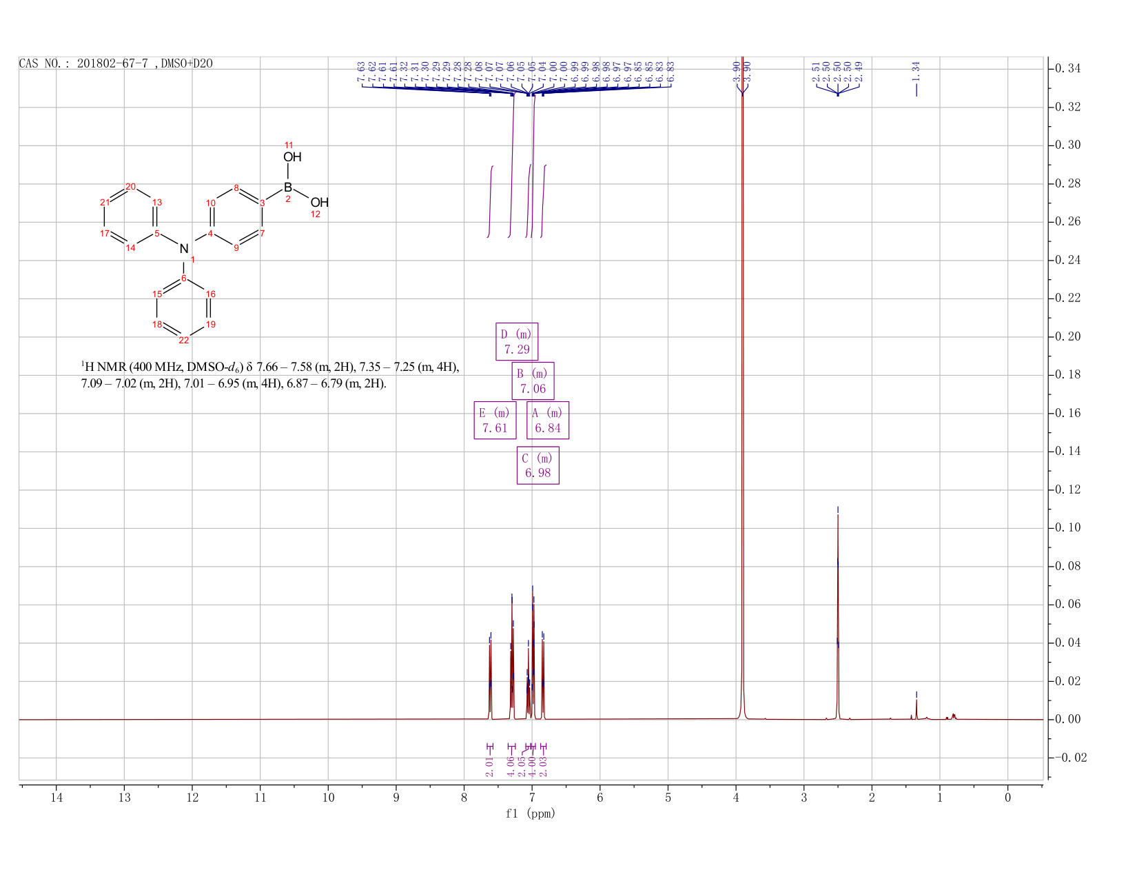The image size is (1137, 879).
Task: Click atom number 9 in the structure
Action: [236, 248]
